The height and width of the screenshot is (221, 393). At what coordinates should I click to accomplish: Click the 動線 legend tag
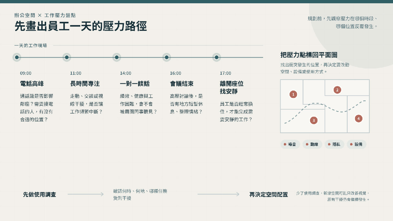[x=312, y=144]
